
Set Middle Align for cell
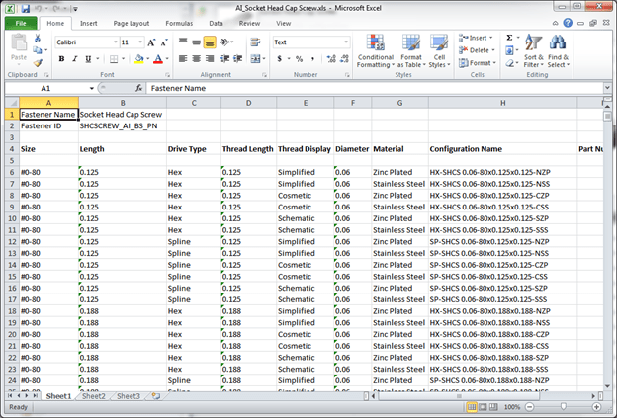pyautogui.click(x=196, y=42)
